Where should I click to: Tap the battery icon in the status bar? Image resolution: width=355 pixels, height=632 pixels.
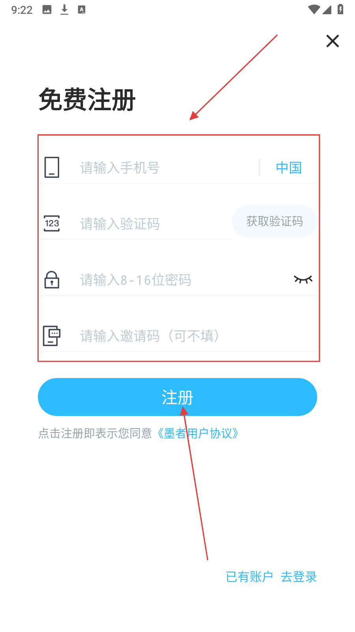coord(340,9)
